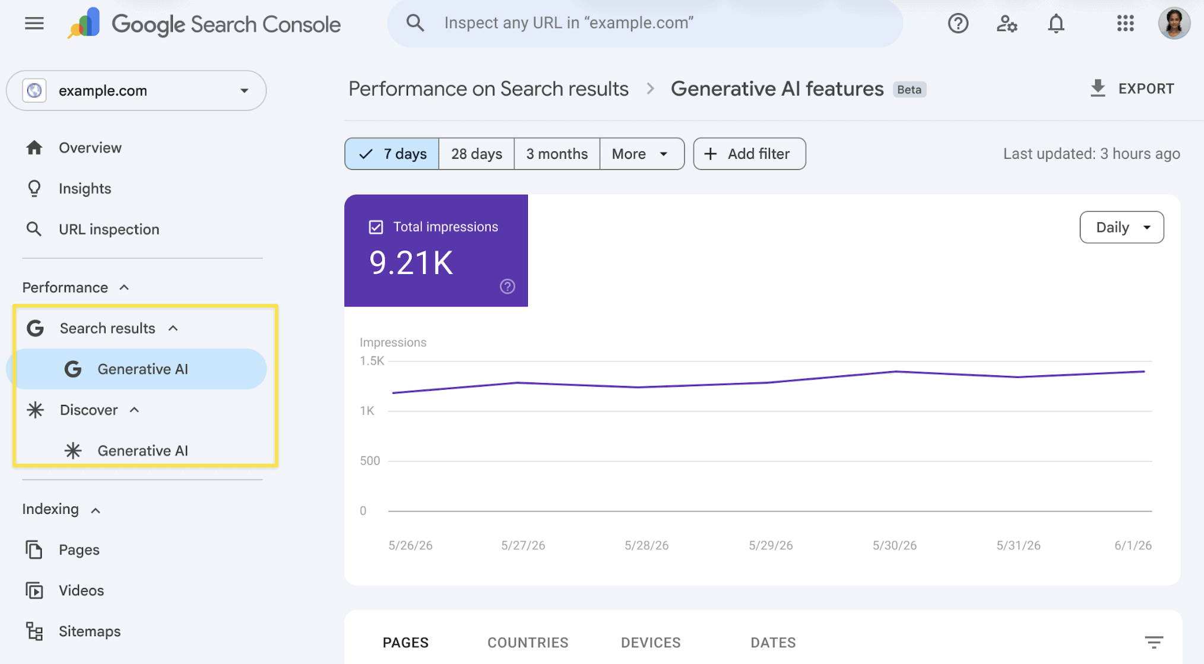Open the example.com property dropdown
1204x664 pixels.
tap(137, 90)
